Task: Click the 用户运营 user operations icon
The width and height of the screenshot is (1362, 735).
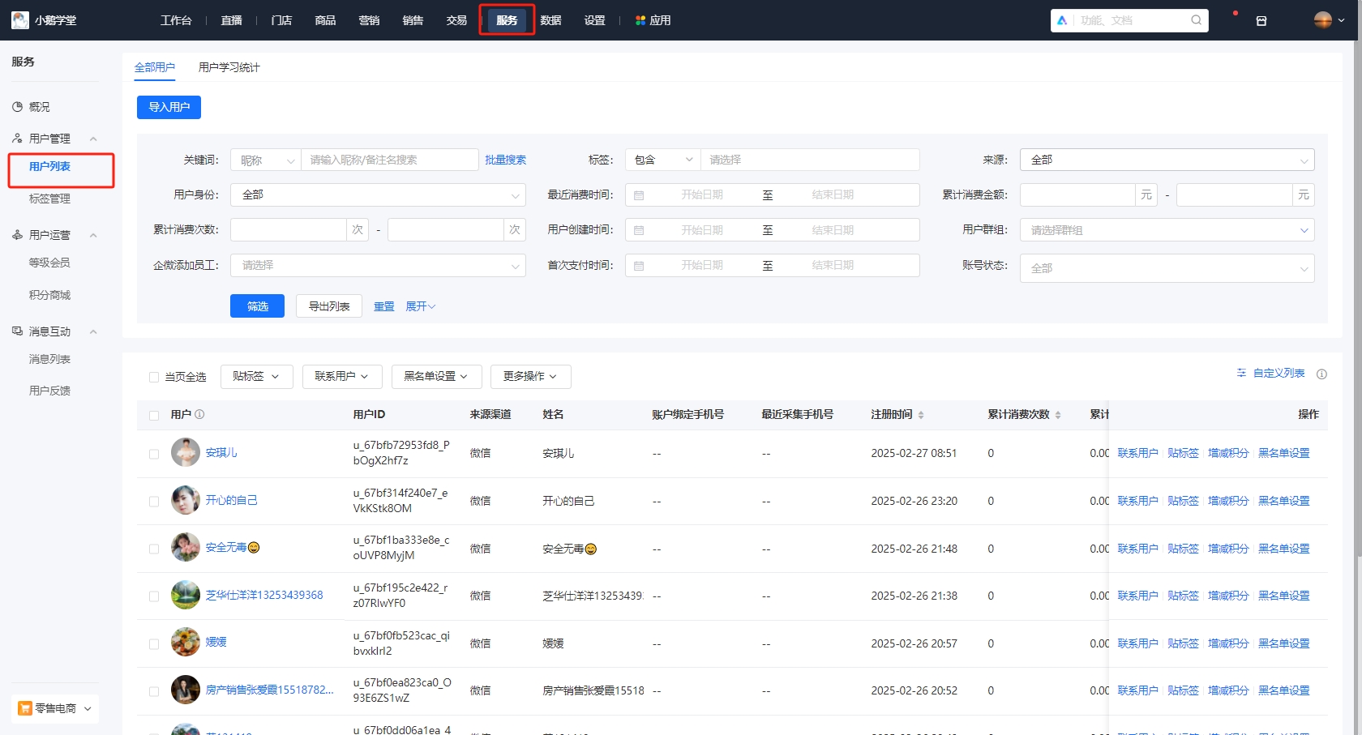Action: coord(16,235)
